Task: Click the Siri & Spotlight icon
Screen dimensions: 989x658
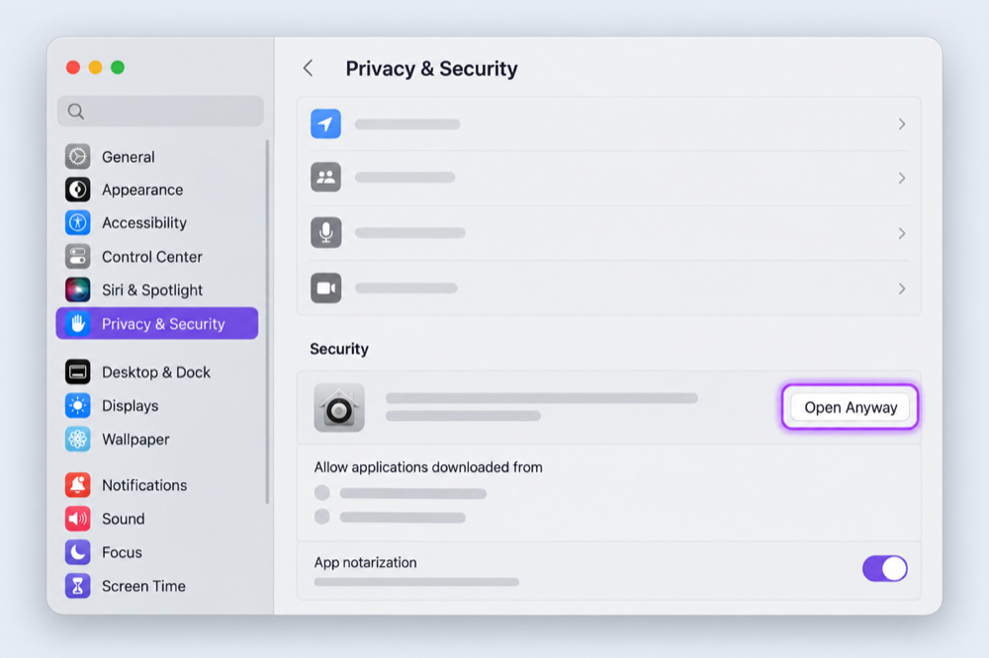Action: [77, 289]
